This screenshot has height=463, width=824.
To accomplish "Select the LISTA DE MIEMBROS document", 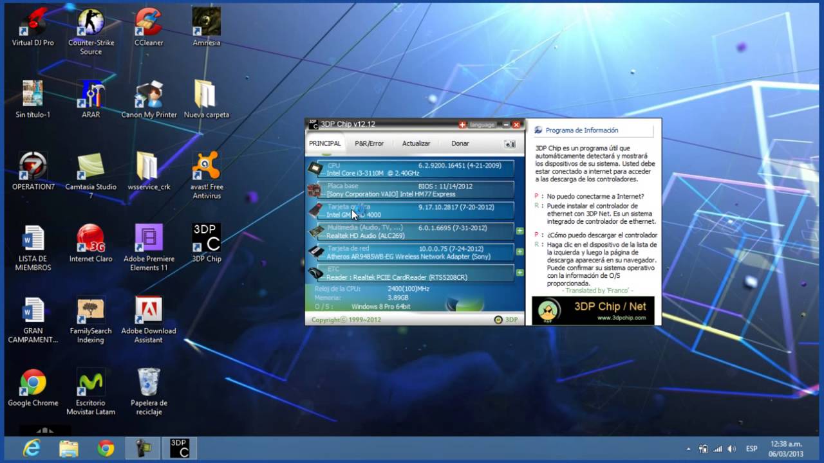I will tap(33, 248).
